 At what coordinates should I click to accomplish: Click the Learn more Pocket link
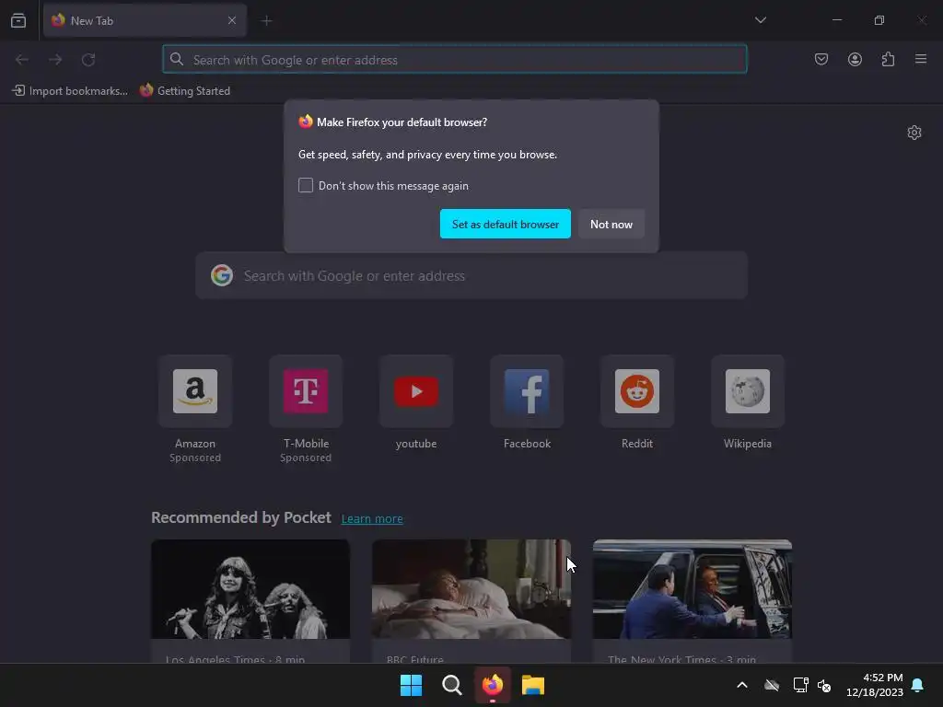(x=372, y=518)
